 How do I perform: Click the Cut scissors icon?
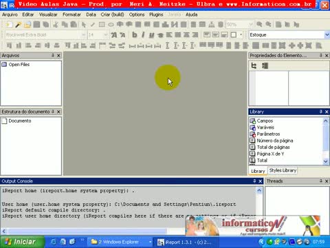(56, 25)
